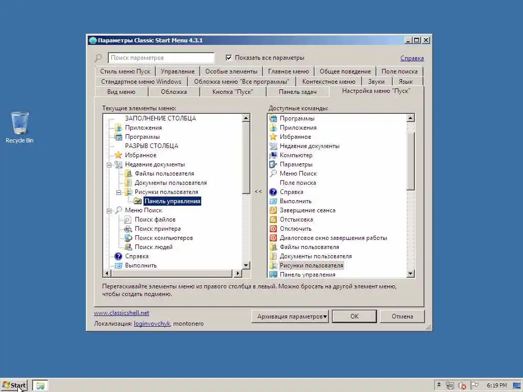Click the Избранное star in available commands

click(x=273, y=137)
